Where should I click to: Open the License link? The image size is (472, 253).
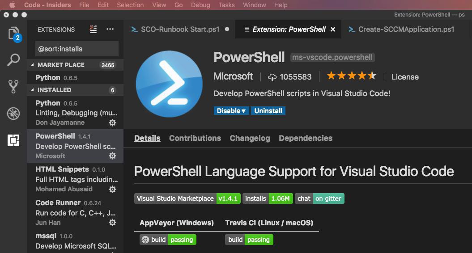(x=405, y=77)
